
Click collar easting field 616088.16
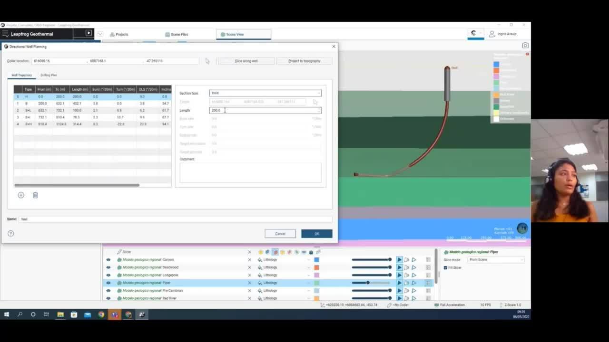59,61
